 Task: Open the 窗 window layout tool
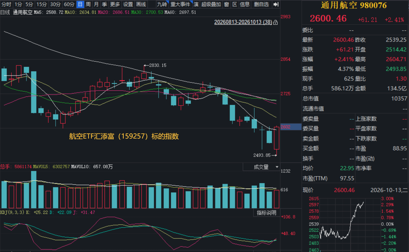pos(227,4)
